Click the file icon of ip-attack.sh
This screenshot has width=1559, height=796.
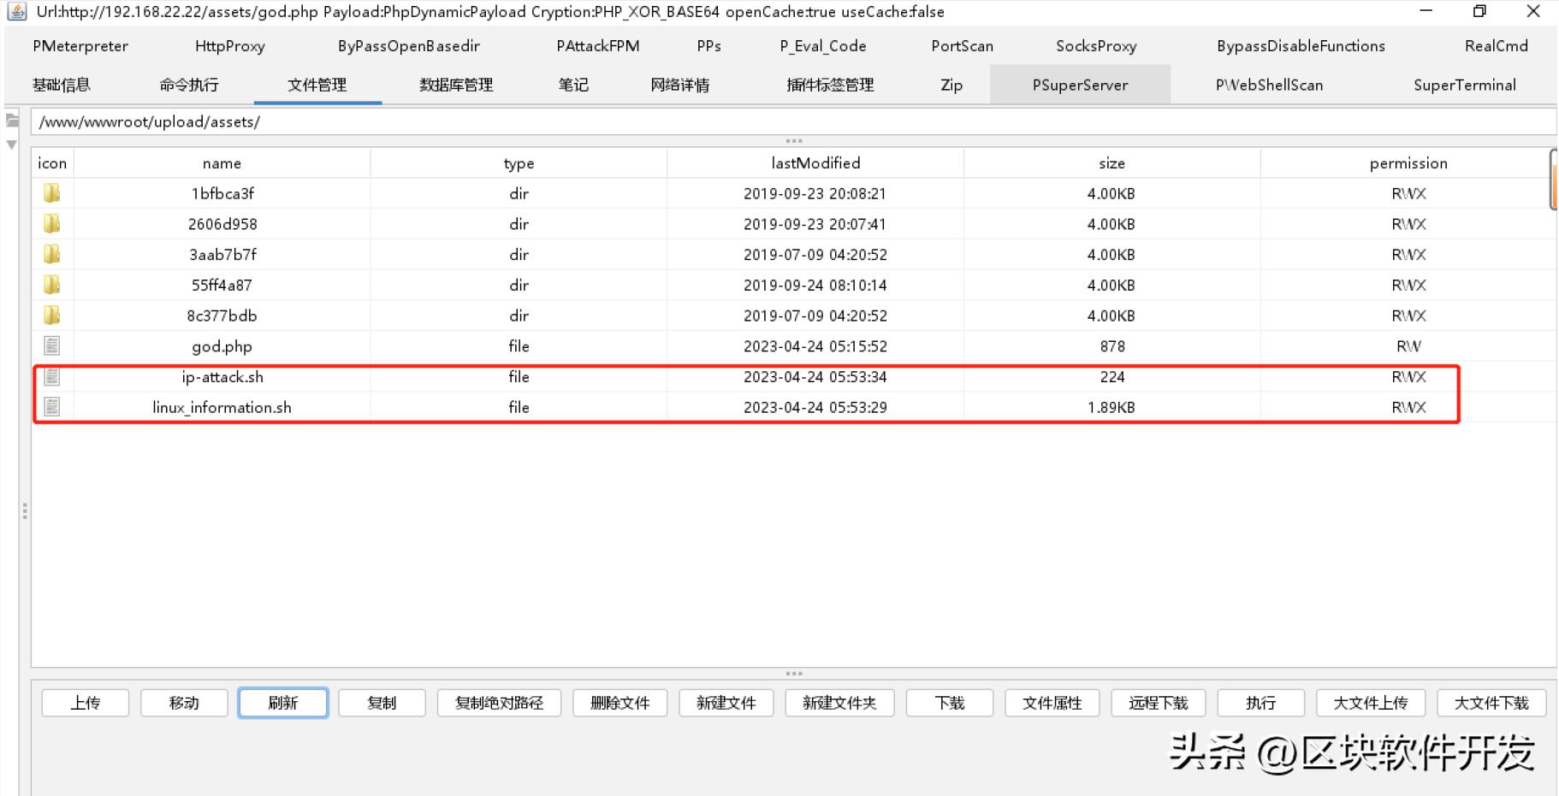(52, 377)
